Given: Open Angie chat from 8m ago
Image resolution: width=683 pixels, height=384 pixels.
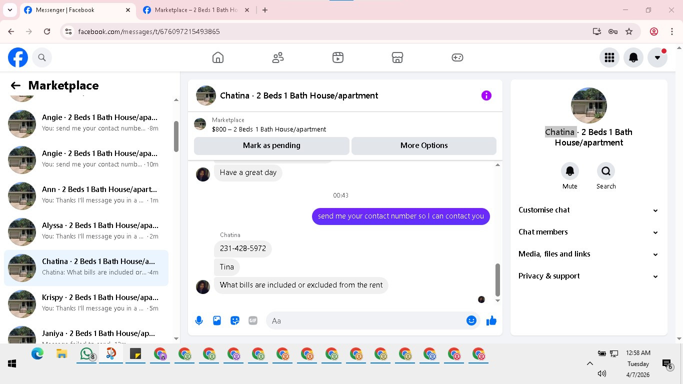Looking at the screenshot, I should click(x=86, y=123).
